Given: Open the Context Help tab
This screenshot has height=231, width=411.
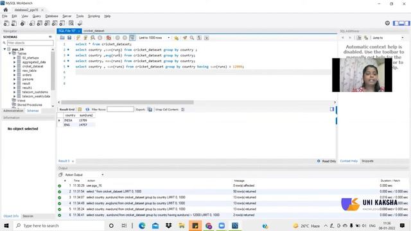Looking at the screenshot, I should point(349,161).
